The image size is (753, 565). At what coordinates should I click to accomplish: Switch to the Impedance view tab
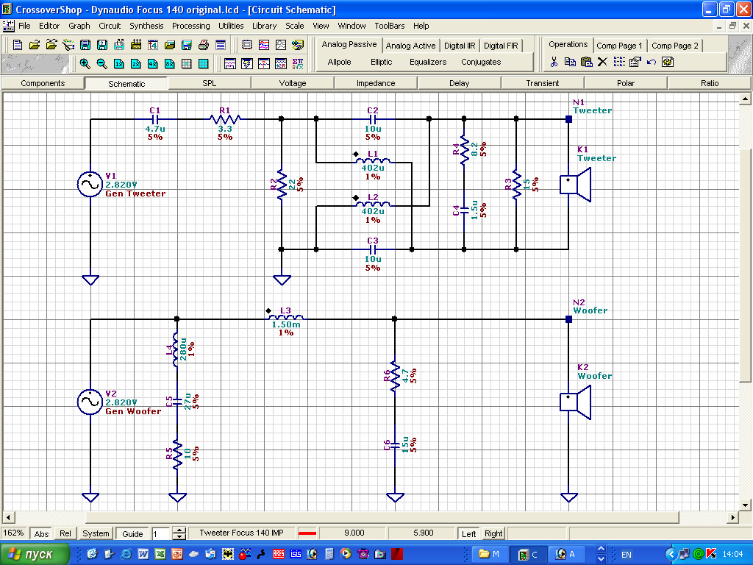[x=376, y=83]
